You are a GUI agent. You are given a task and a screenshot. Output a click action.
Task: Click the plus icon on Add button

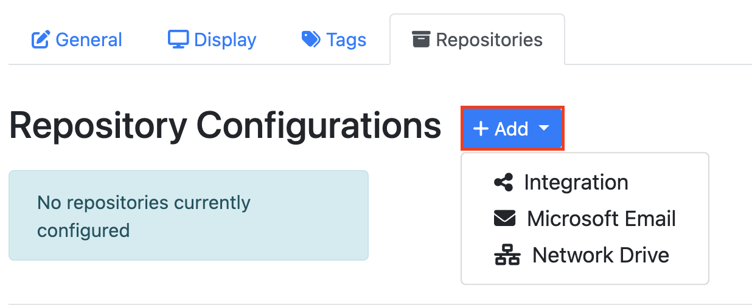coord(481,129)
